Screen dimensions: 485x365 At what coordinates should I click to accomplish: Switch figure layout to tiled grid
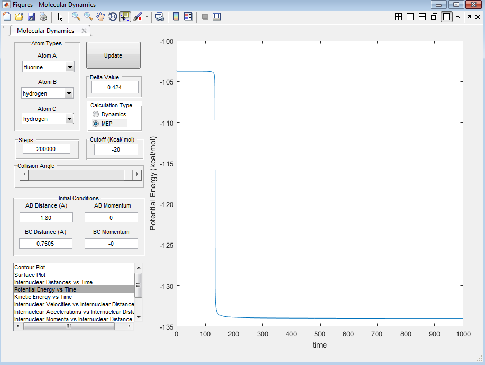(399, 16)
